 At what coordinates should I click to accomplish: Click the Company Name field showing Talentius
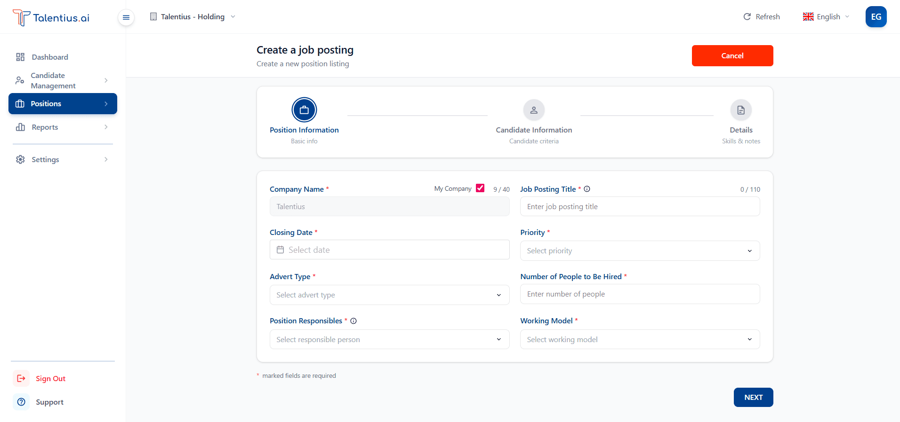[x=390, y=206]
